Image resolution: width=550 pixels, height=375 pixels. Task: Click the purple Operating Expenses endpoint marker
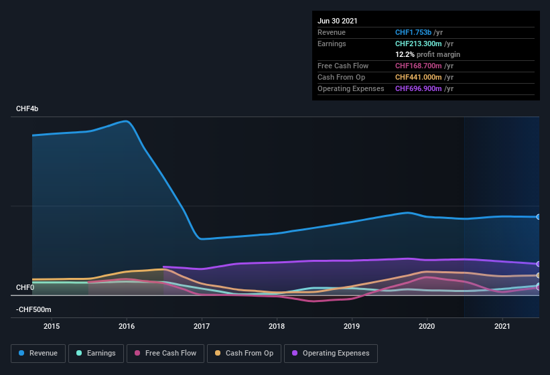tap(539, 264)
